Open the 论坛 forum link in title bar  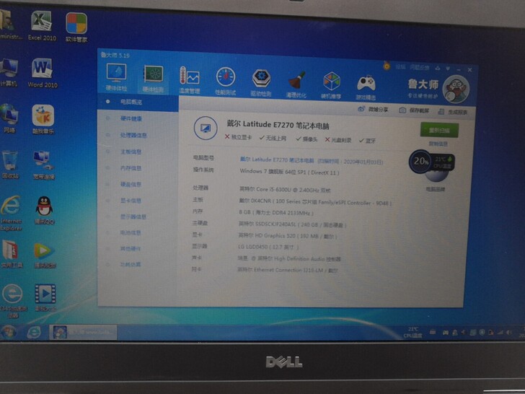[400, 67]
